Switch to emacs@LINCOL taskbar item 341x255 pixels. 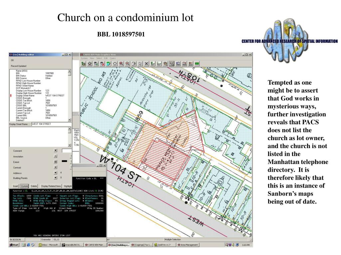[x=72, y=245]
